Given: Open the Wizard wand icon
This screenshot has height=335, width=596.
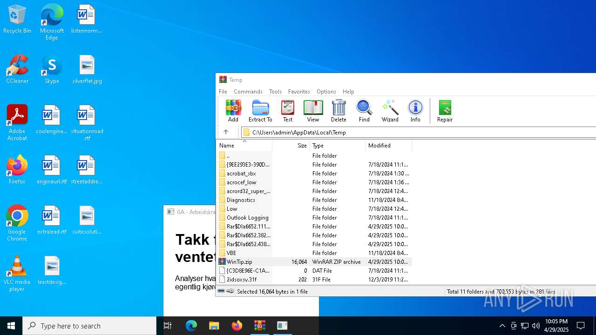Looking at the screenshot, I should [390, 111].
